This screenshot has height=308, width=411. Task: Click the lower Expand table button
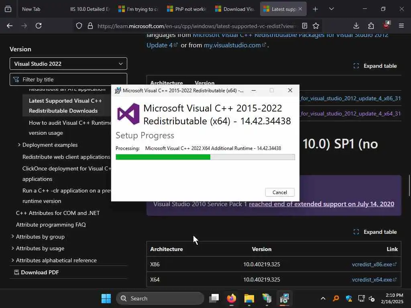[x=375, y=232]
